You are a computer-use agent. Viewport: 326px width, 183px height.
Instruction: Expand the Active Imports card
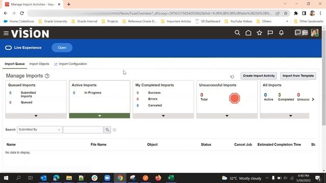click(x=100, y=116)
